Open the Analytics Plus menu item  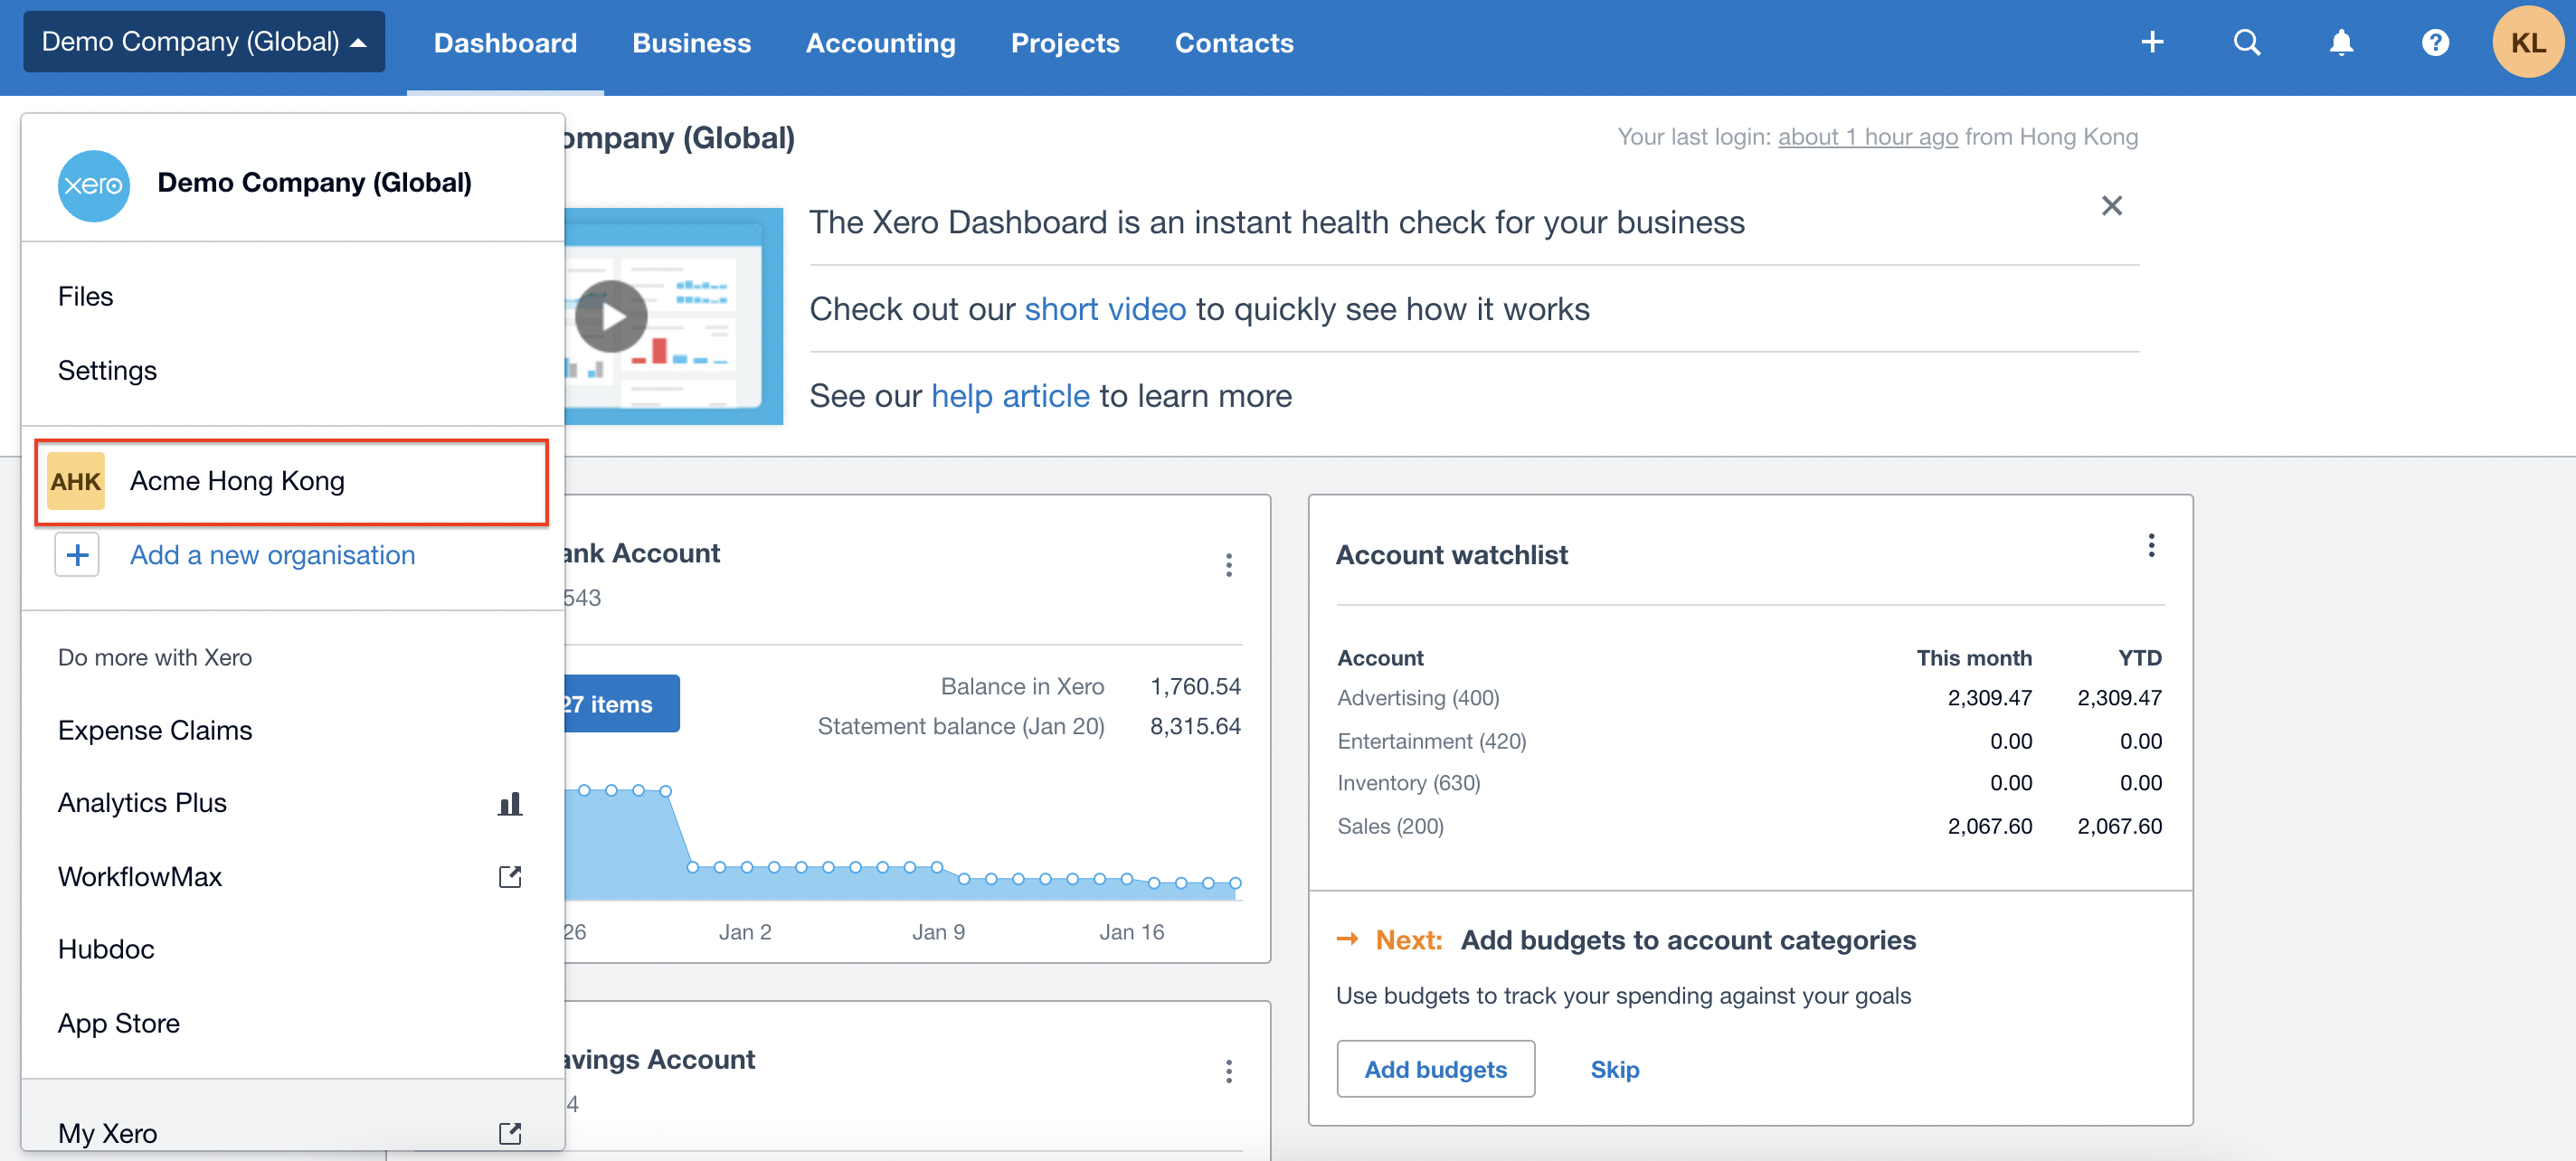[142, 803]
